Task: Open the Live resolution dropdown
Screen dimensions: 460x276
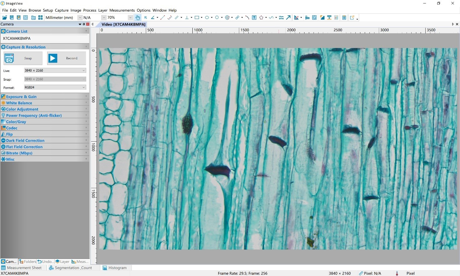Action: click(55, 71)
